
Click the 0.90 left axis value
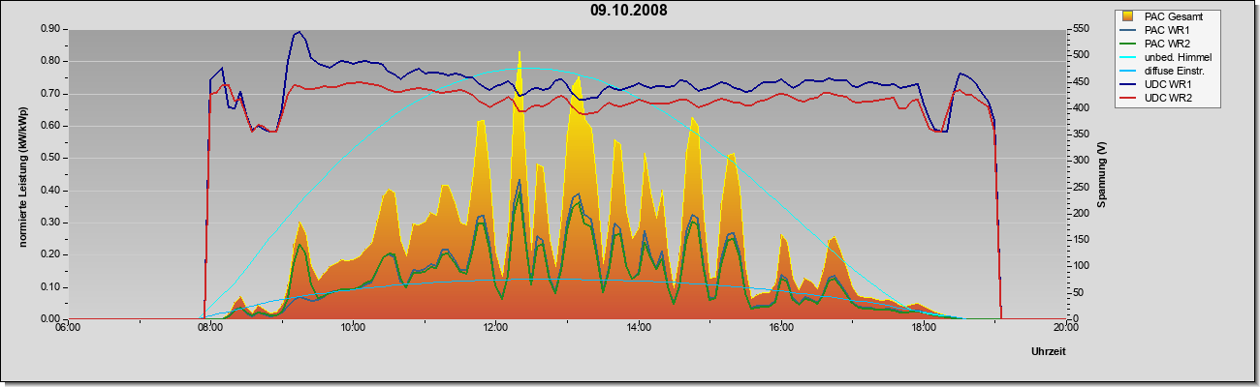(x=49, y=29)
